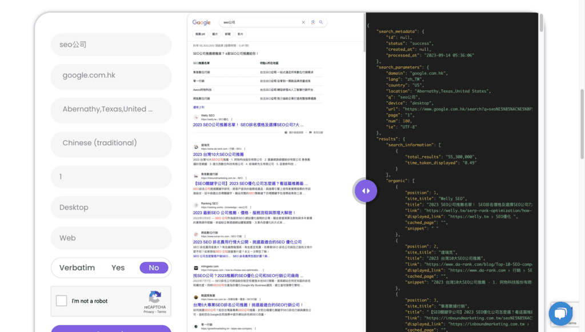585x332 pixels.
Task: Open the Desktop device dropdown
Action: coord(111,207)
